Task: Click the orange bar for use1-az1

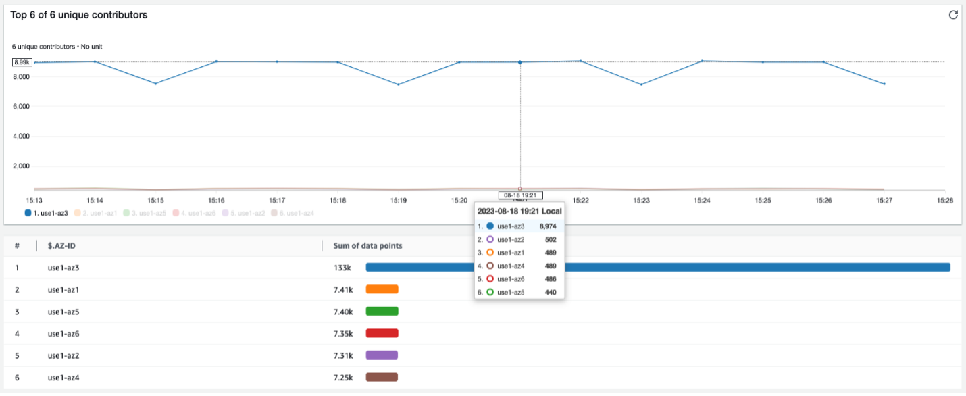Action: (x=382, y=289)
